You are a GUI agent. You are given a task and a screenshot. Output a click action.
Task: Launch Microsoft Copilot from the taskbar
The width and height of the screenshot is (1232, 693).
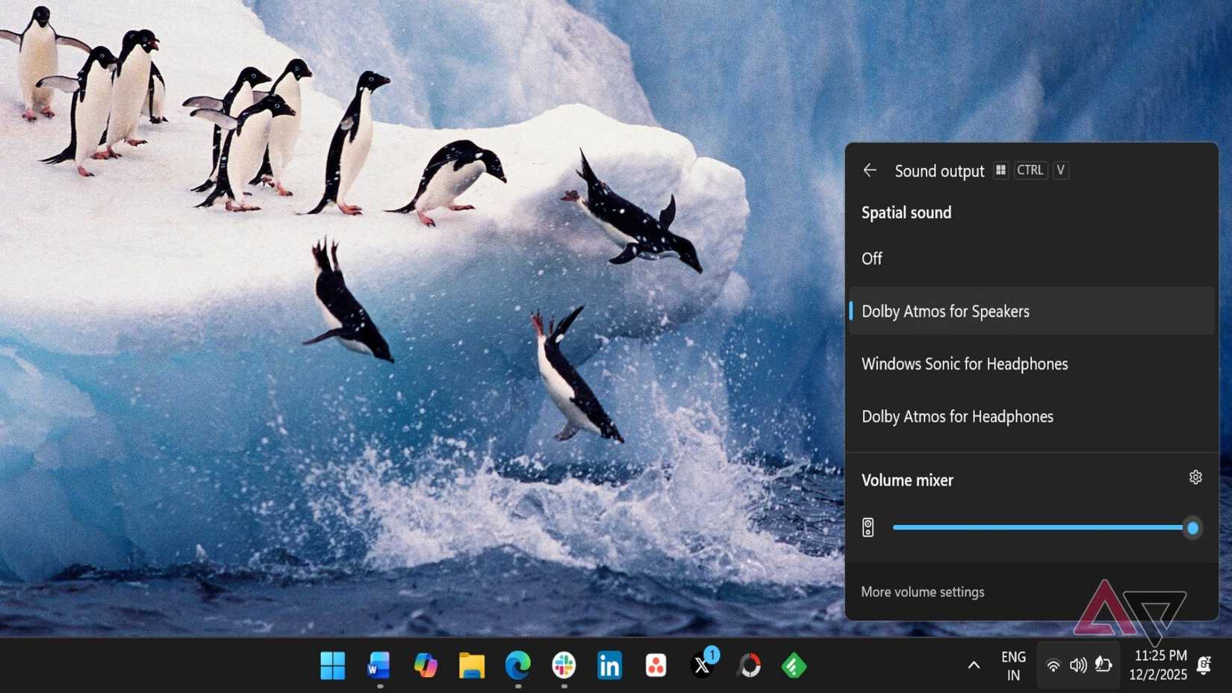click(x=425, y=665)
